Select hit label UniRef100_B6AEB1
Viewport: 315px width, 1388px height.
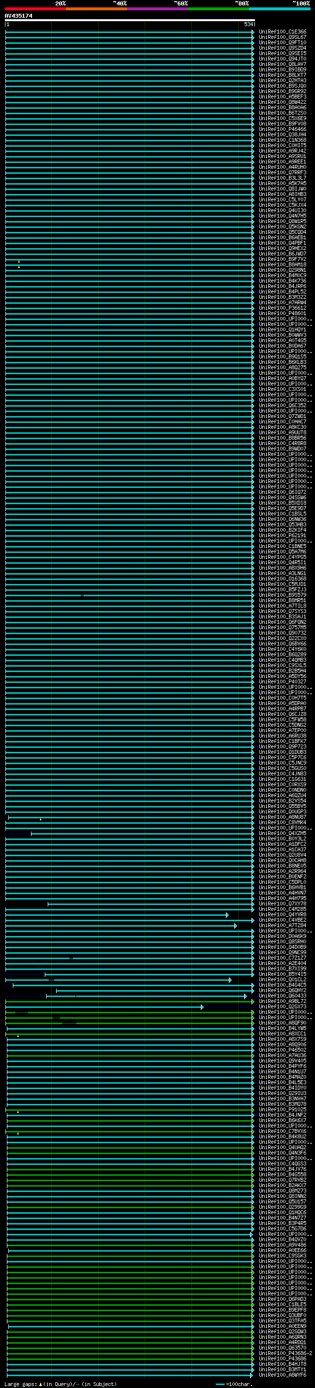(283, 238)
